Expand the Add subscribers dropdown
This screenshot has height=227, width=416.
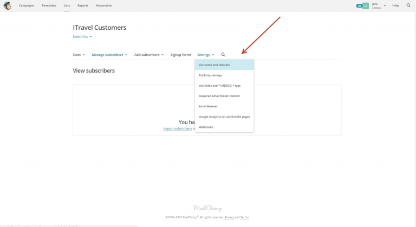(x=149, y=55)
